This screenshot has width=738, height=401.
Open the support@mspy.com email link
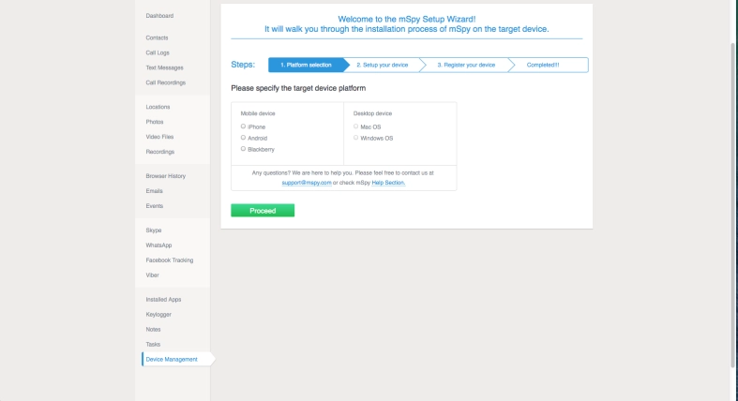coord(308,183)
